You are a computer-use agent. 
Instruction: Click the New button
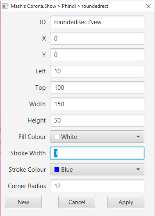[23, 202]
